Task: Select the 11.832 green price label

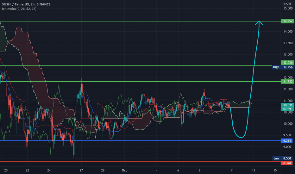Action: tap(287, 81)
